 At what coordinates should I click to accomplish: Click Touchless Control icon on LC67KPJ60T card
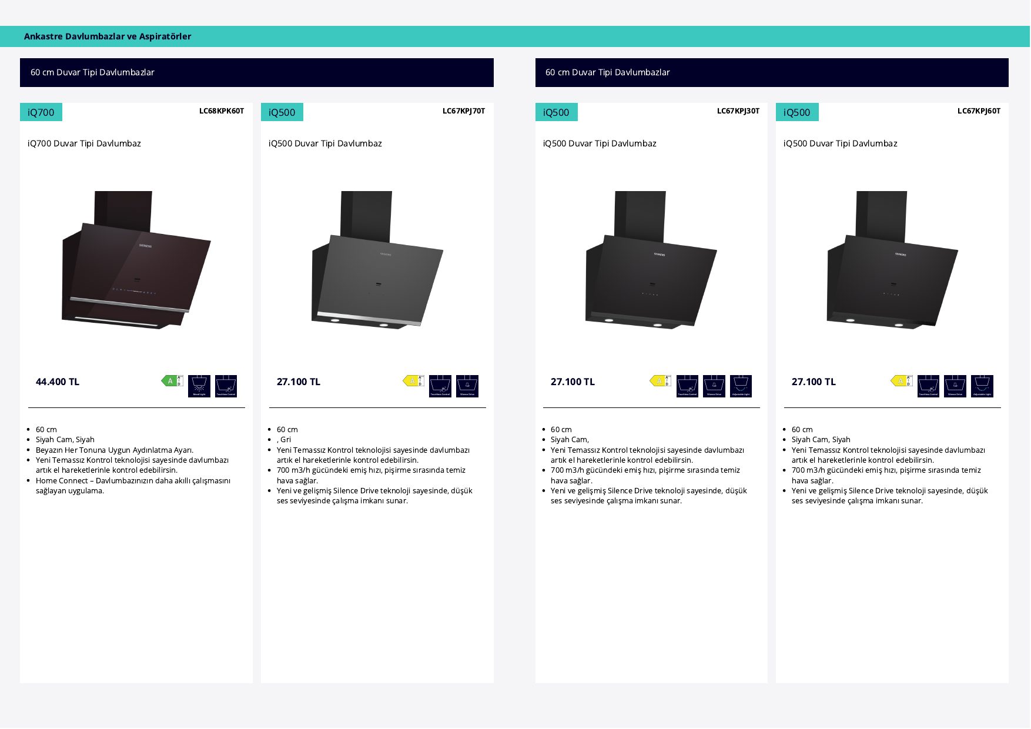point(928,386)
